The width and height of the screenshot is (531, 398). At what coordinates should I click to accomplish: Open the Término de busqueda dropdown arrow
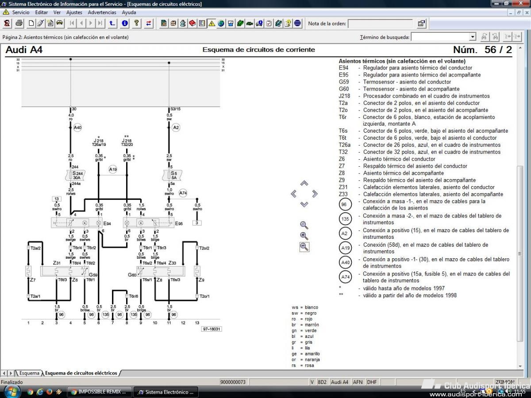click(473, 37)
